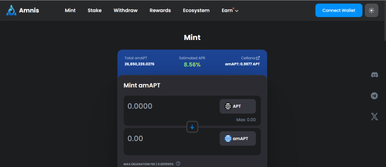The width and height of the screenshot is (386, 167).
Task: Click the question mark help icon beside delegation fee
Action: [178, 163]
